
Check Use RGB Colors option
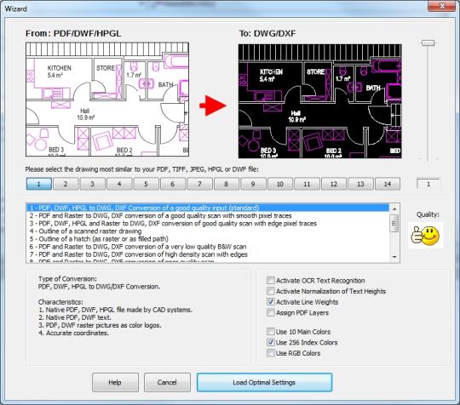[x=271, y=353]
